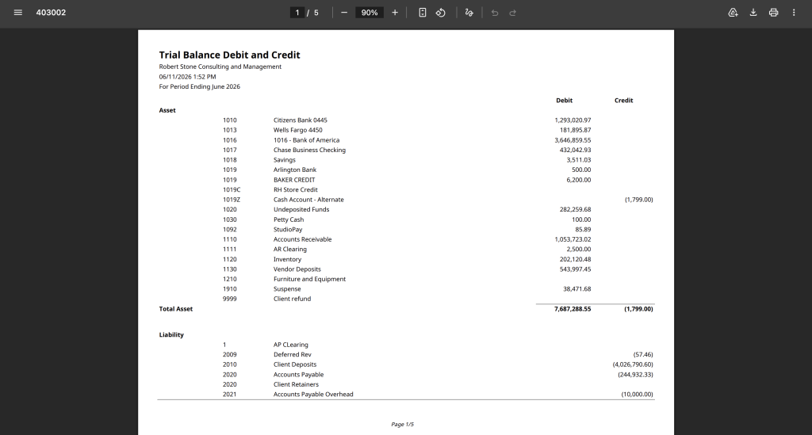This screenshot has height=435, width=812.
Task: Click Robert Stone Consulting and Management text
Action: pos(220,67)
